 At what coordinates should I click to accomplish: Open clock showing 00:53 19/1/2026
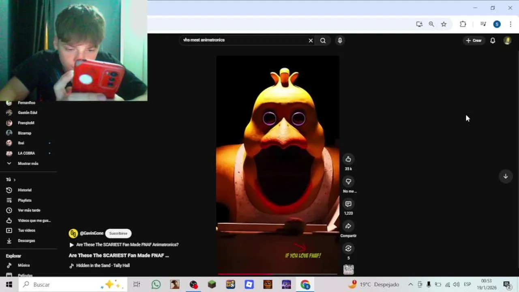click(x=487, y=284)
